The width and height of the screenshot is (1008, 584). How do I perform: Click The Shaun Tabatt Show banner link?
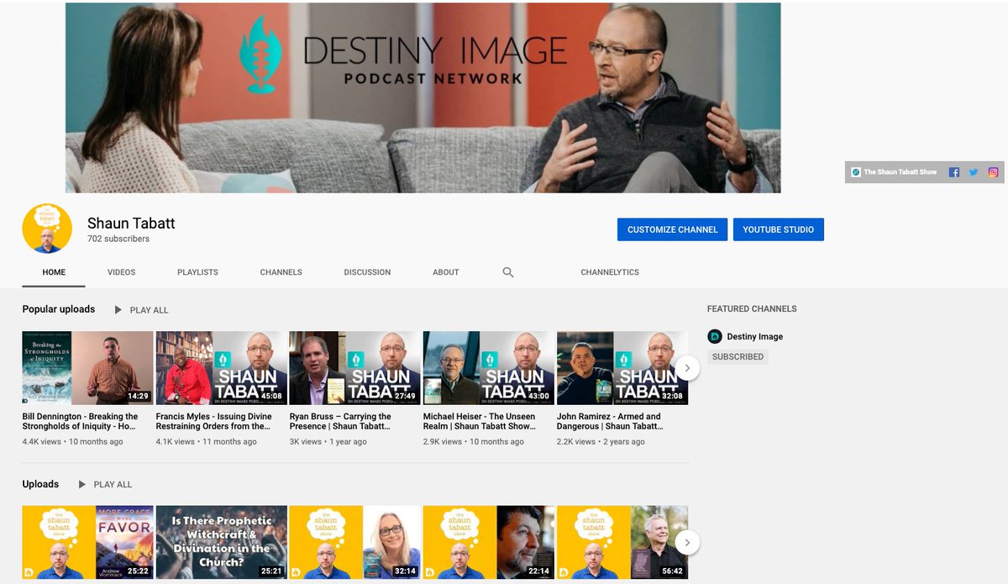pos(894,172)
